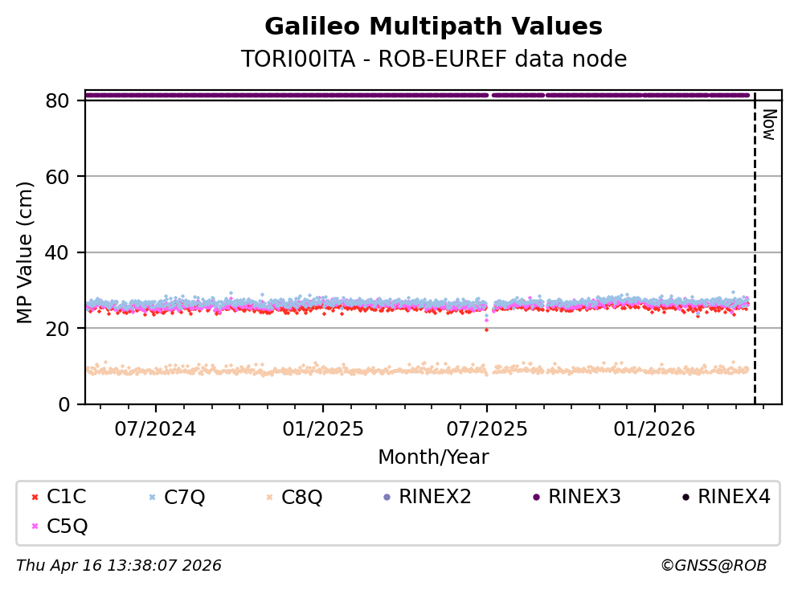Click the RINEX2 legend dot
Viewport: 798px width, 590px height.
[387, 498]
